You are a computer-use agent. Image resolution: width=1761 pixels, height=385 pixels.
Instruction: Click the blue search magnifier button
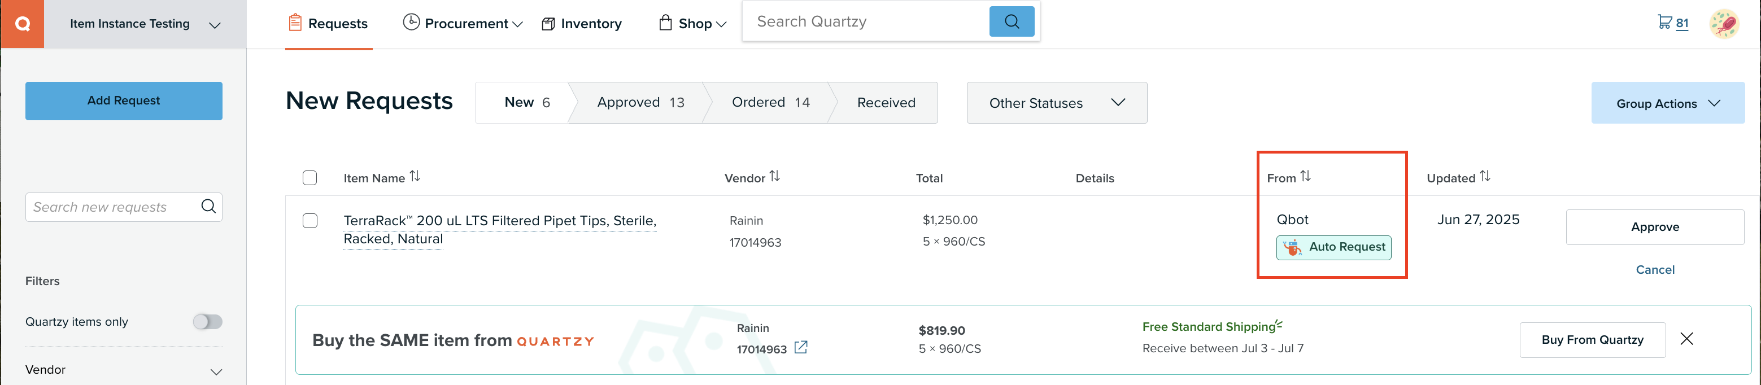1011,22
